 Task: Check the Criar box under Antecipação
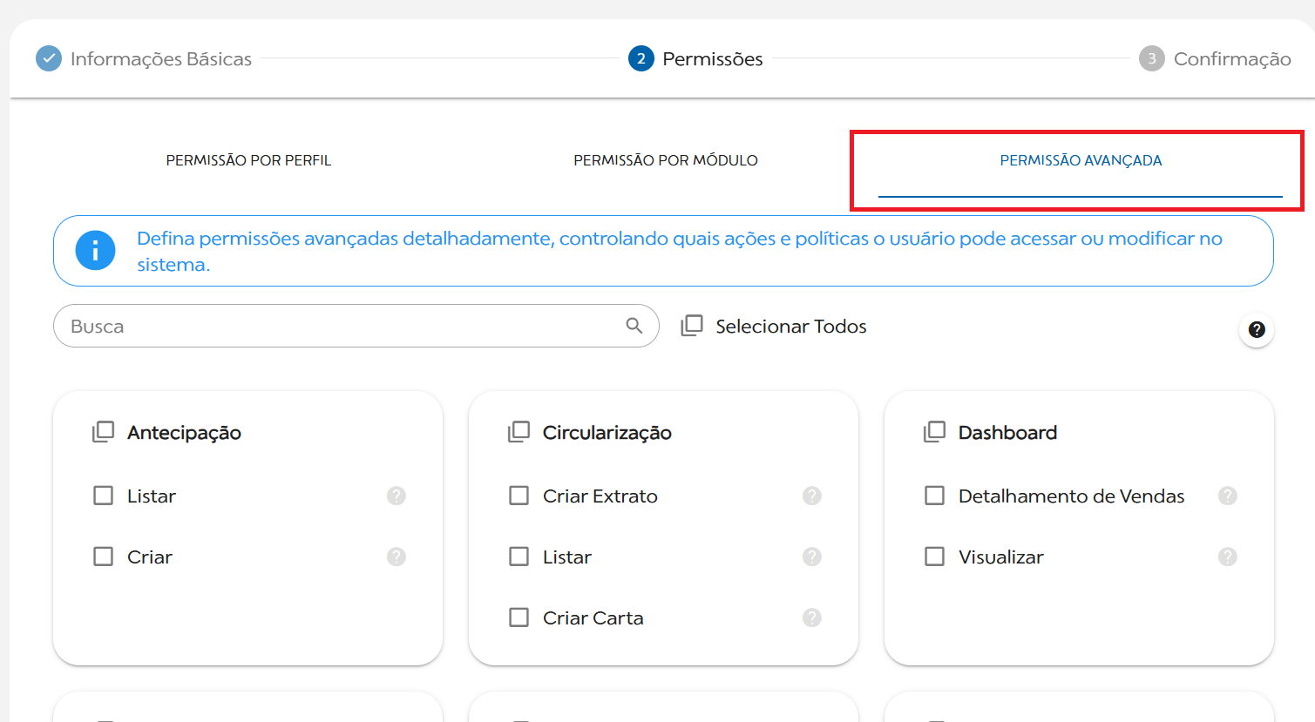coord(104,557)
